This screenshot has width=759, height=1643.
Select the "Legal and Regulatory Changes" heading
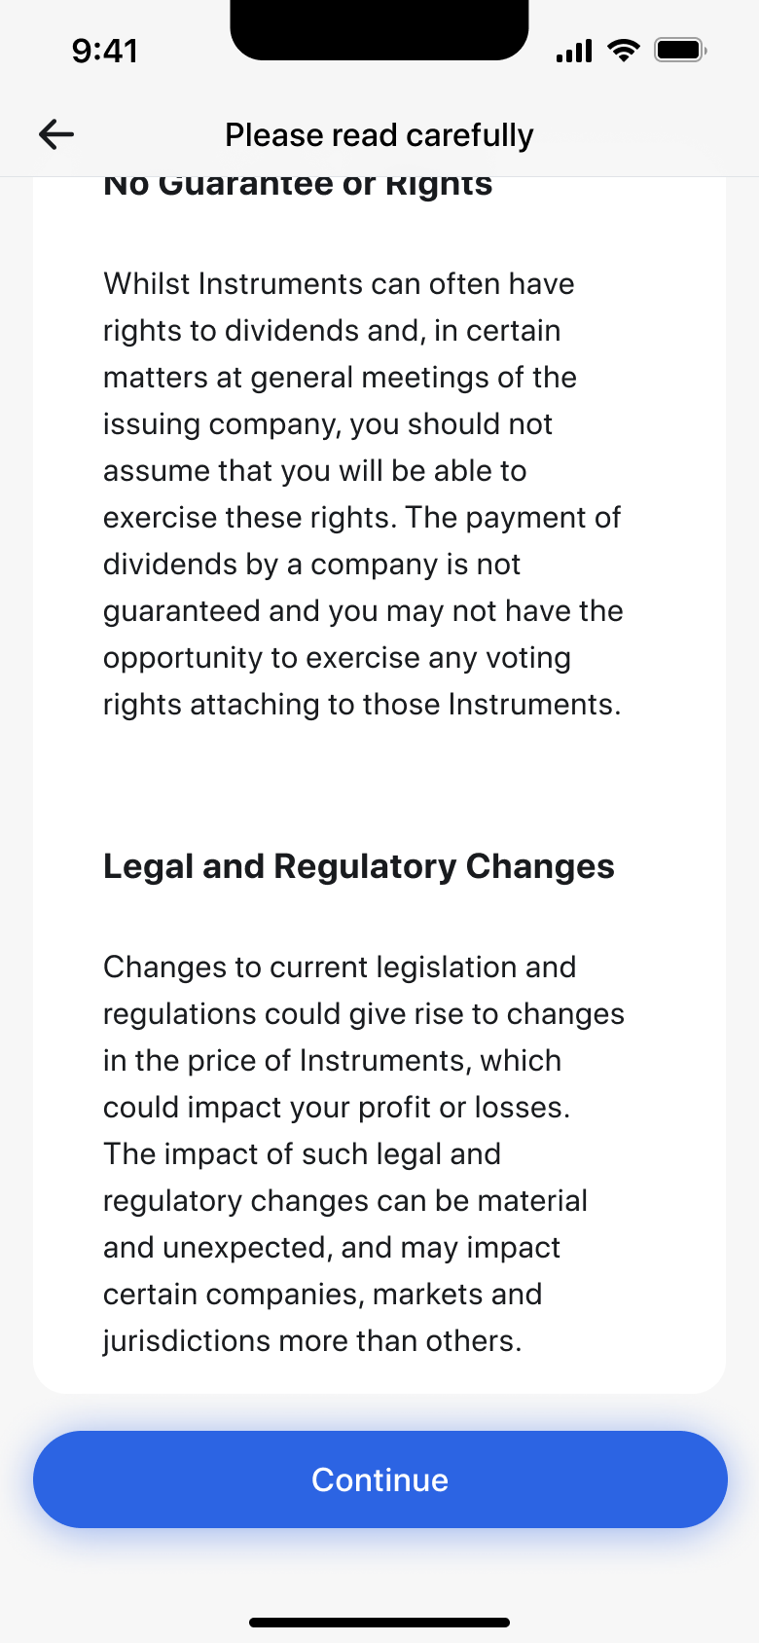point(359,866)
